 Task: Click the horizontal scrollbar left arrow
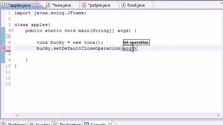point(17,115)
